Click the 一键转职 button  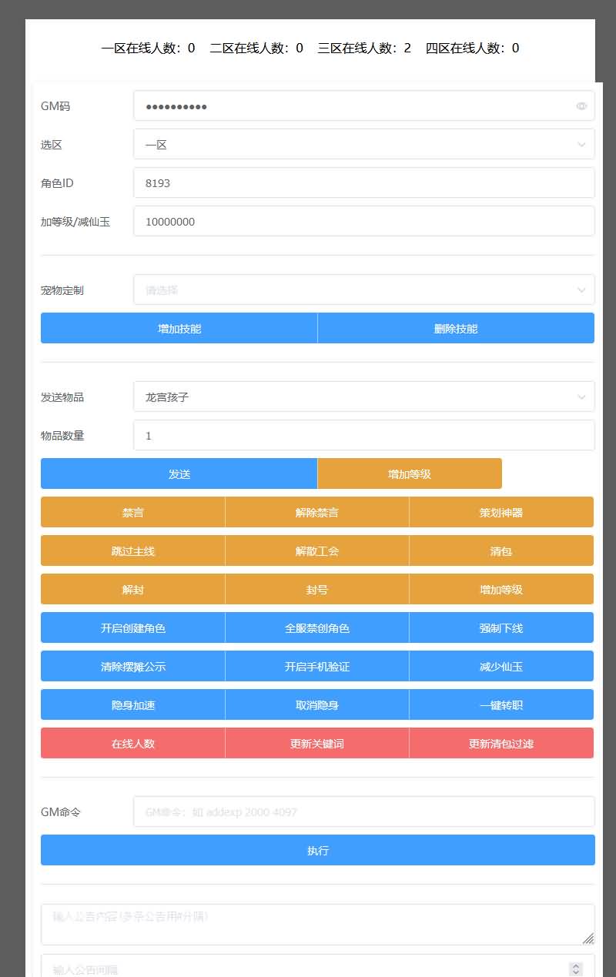coord(501,705)
